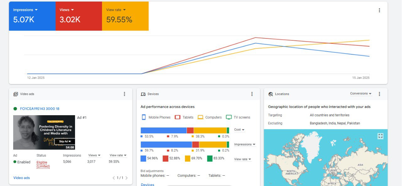Image resolution: width=402 pixels, height=186 pixels.
Task: Open the FO1CEA19E143 3000 18 ad link
Action: click(40, 109)
